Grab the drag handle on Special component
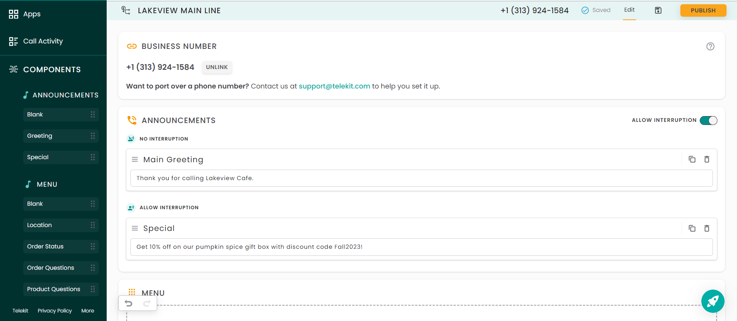 [93, 157]
